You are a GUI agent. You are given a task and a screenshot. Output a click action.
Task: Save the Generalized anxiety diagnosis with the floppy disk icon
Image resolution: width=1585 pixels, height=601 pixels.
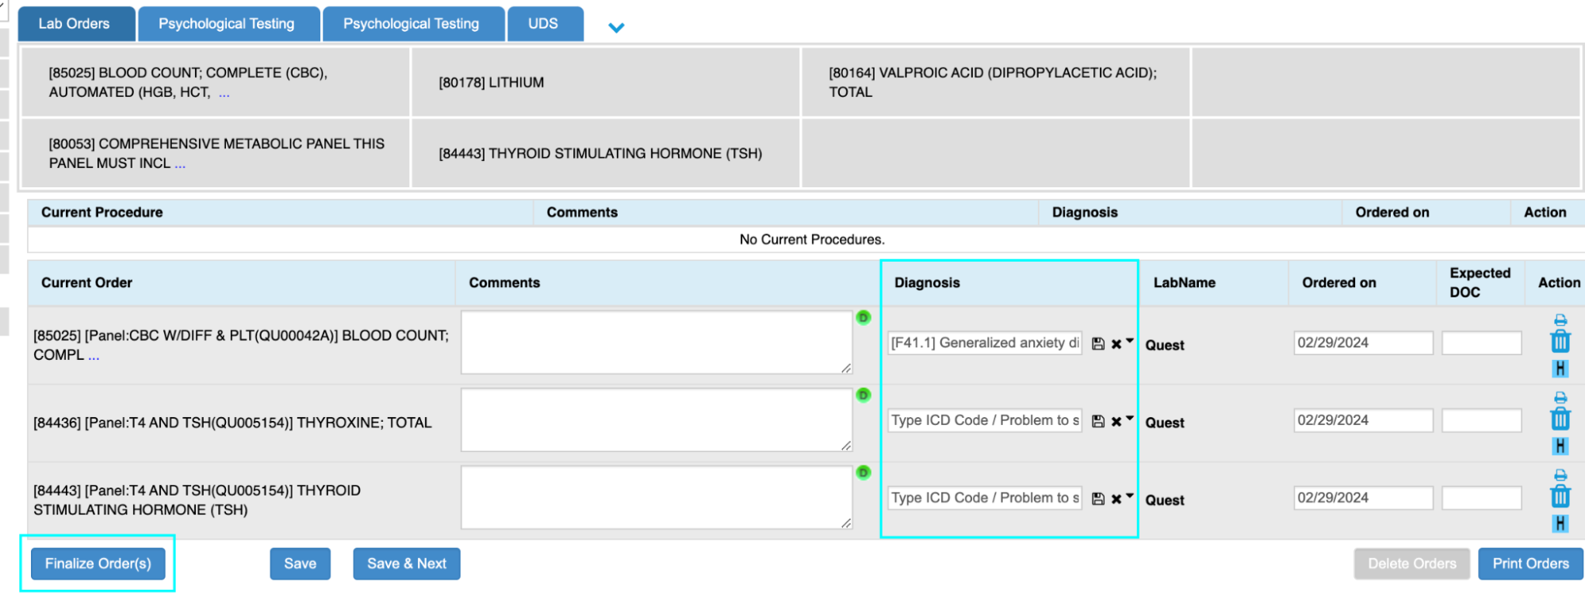point(1098,343)
